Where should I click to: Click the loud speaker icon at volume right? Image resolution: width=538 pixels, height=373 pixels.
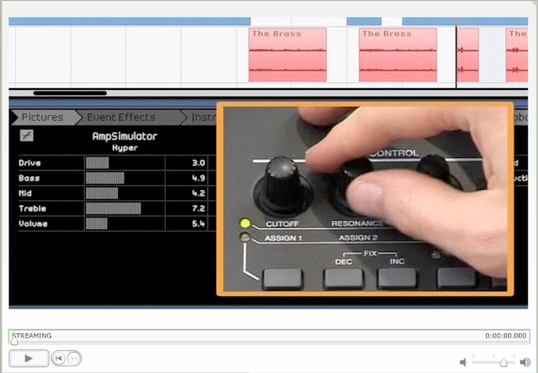point(525,362)
